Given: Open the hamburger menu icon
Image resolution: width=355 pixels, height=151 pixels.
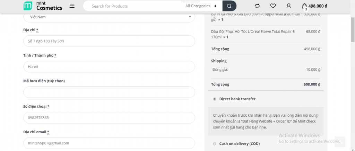Looking at the screenshot, I should click(72, 6).
